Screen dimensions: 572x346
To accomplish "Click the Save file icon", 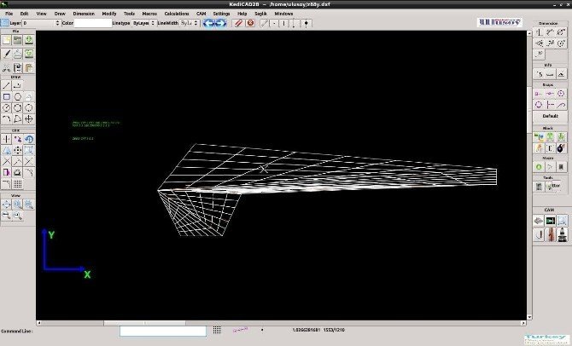I will [29, 39].
